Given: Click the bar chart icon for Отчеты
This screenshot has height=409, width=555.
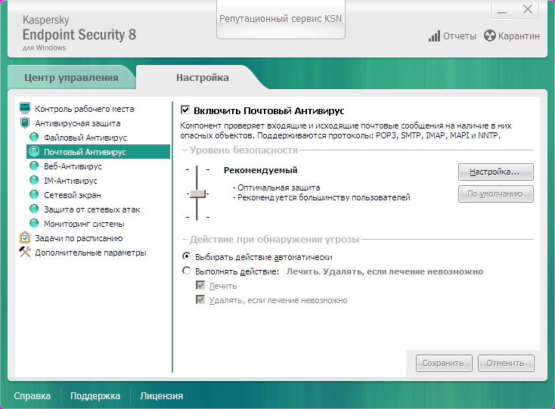Looking at the screenshot, I should 434,36.
